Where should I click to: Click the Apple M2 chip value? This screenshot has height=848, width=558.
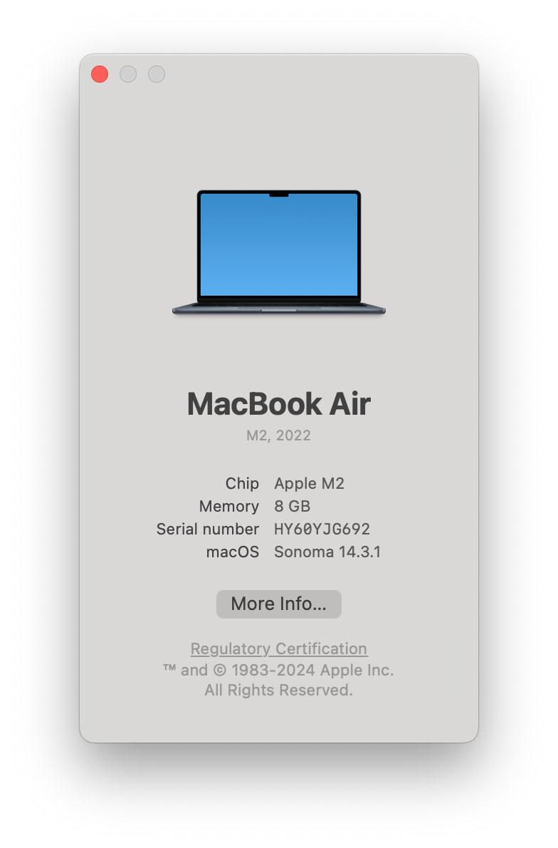[x=309, y=483]
